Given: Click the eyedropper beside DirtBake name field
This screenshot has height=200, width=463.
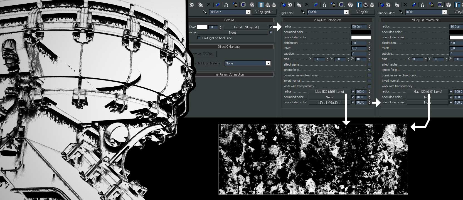Looking at the screenshot, I should 205,12.
